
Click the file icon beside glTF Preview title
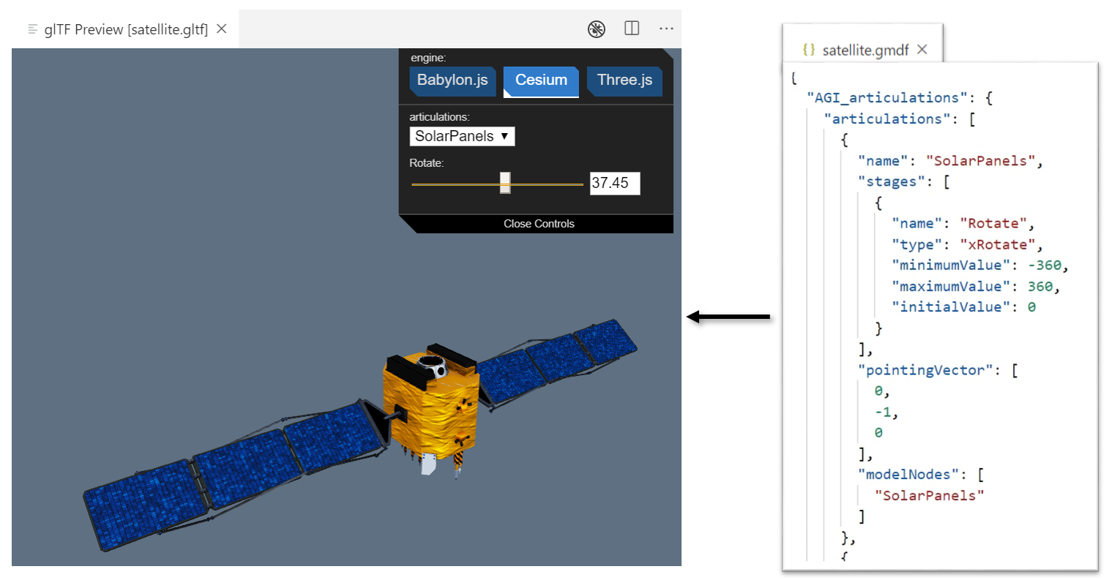32,29
